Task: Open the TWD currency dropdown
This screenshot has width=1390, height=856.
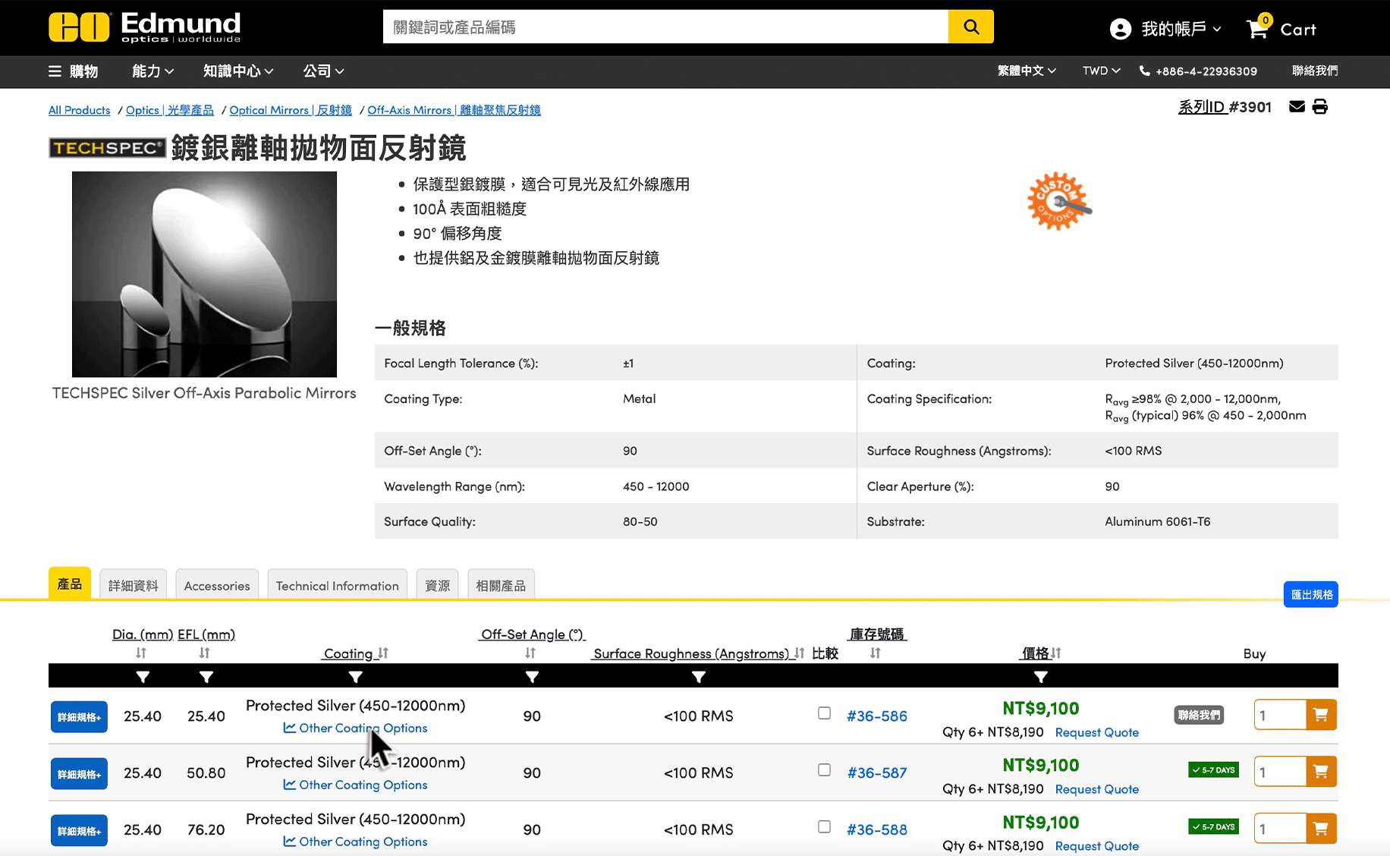Action: coord(1101,71)
